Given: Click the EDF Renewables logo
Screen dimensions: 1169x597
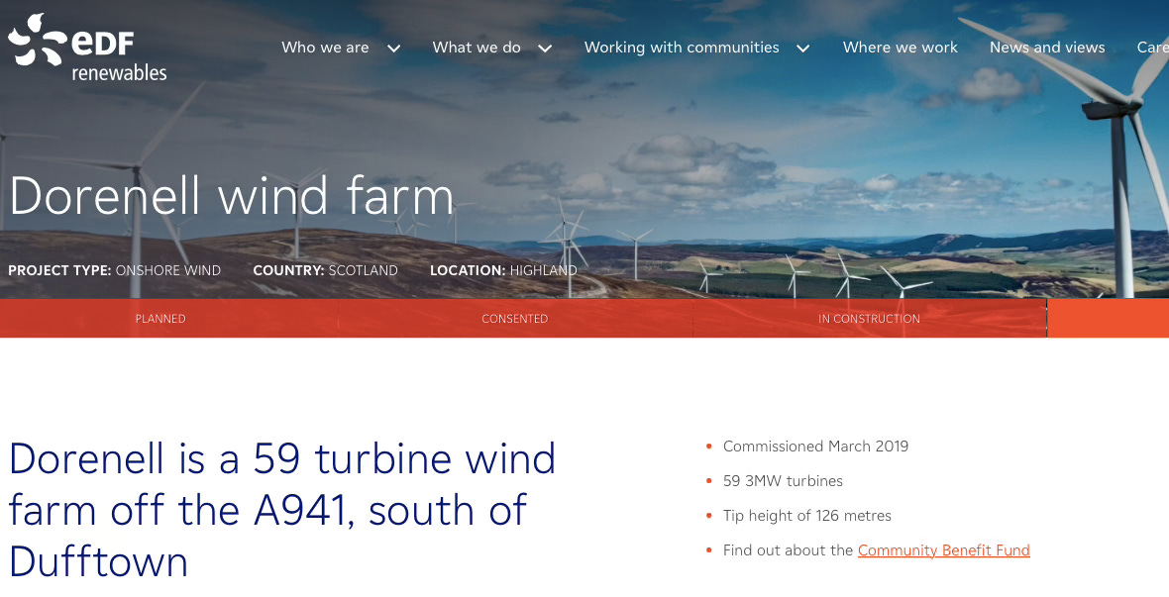Looking at the screenshot, I should [87, 48].
